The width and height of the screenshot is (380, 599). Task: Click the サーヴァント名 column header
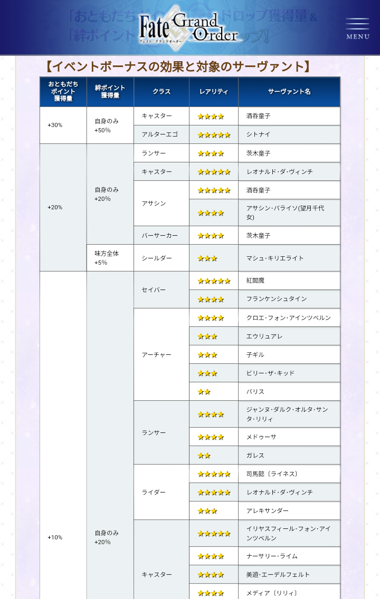[289, 92]
